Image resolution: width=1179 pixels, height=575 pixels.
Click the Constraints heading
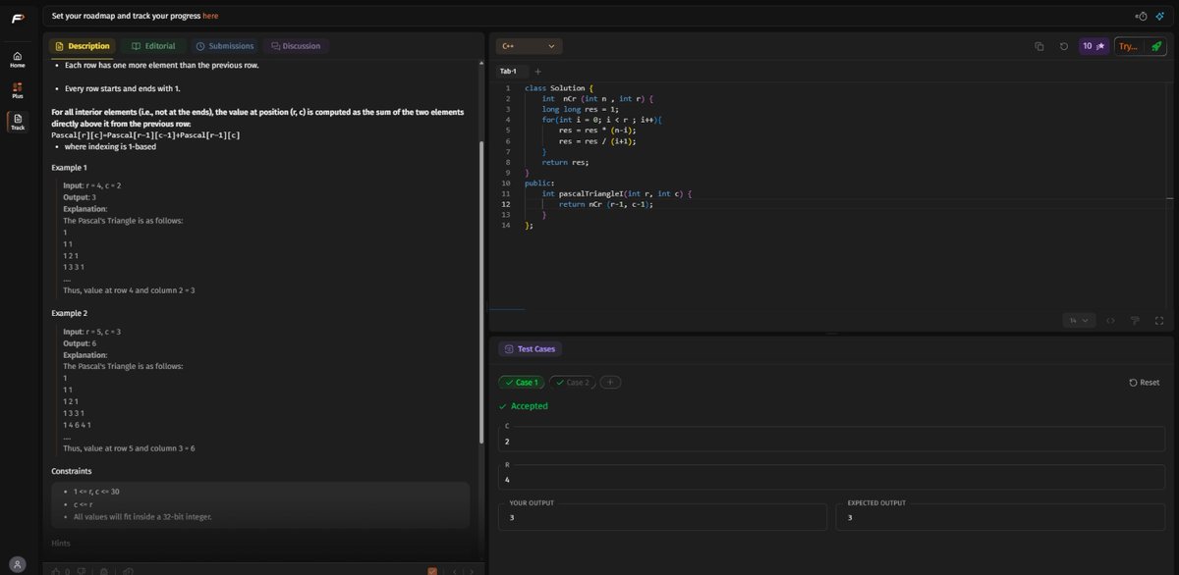click(71, 472)
